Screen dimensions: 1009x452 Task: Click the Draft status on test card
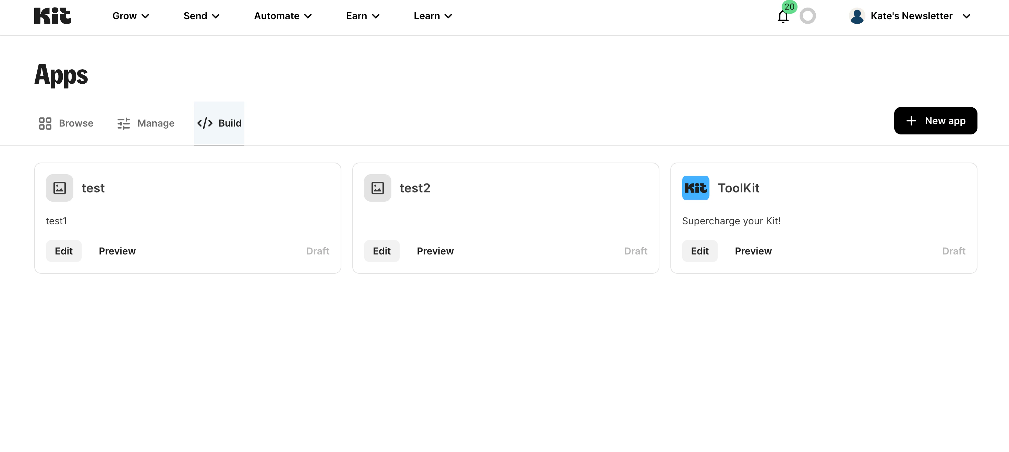click(x=318, y=251)
